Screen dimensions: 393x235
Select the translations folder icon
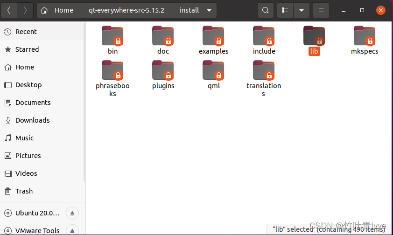pos(264,70)
